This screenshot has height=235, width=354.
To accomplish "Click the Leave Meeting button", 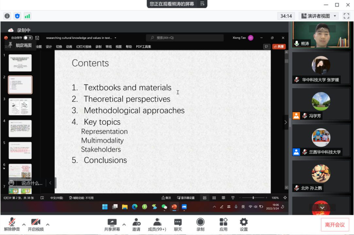I will (335, 225).
